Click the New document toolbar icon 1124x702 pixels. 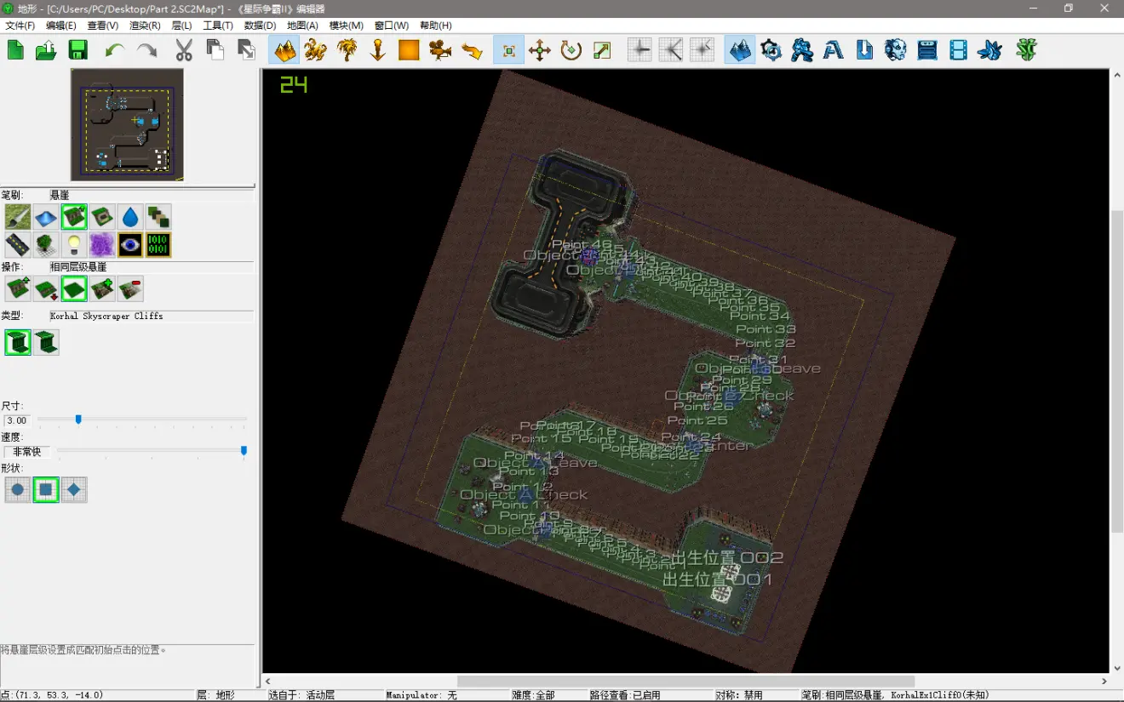tap(15, 50)
